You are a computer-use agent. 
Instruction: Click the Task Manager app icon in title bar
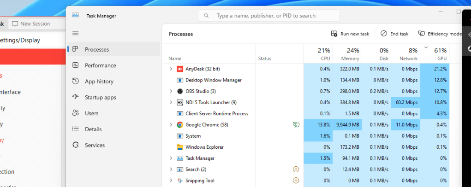[75, 15]
